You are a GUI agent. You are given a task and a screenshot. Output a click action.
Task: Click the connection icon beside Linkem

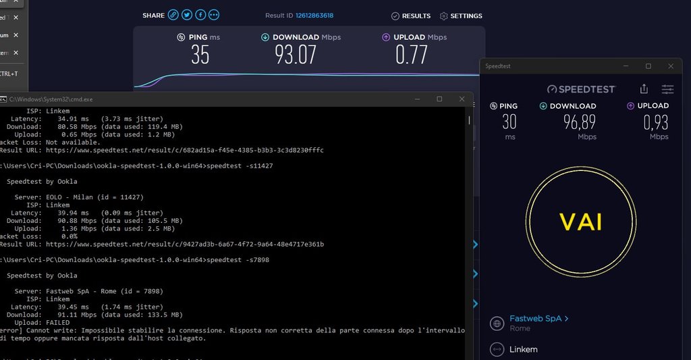coord(497,349)
